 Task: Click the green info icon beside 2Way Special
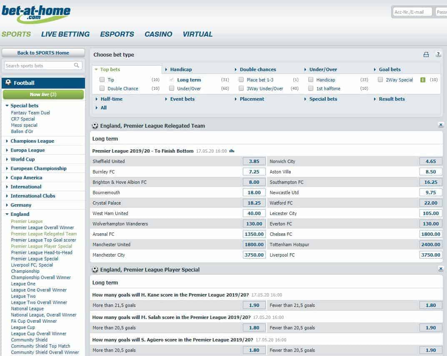[x=423, y=80]
